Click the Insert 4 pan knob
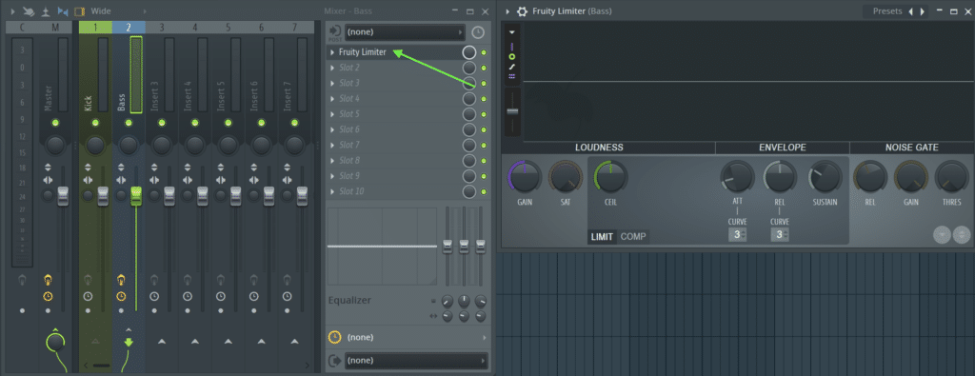975x376 pixels. click(194, 146)
